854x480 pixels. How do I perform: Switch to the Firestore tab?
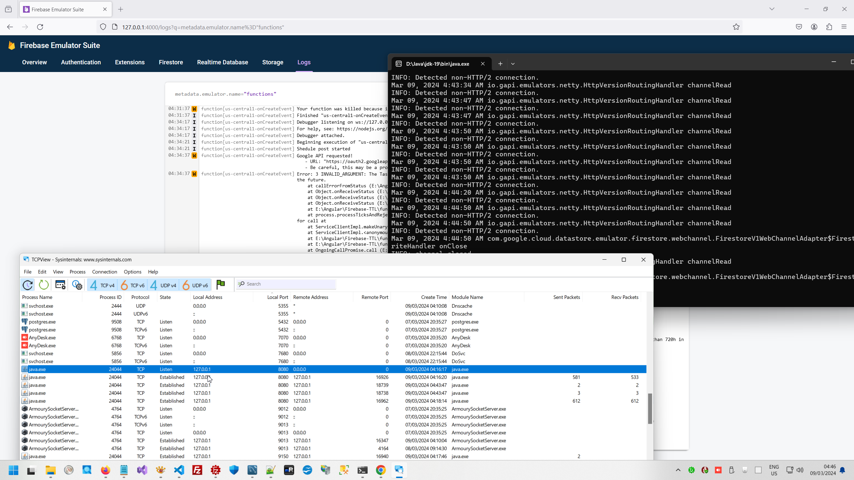coord(171,62)
